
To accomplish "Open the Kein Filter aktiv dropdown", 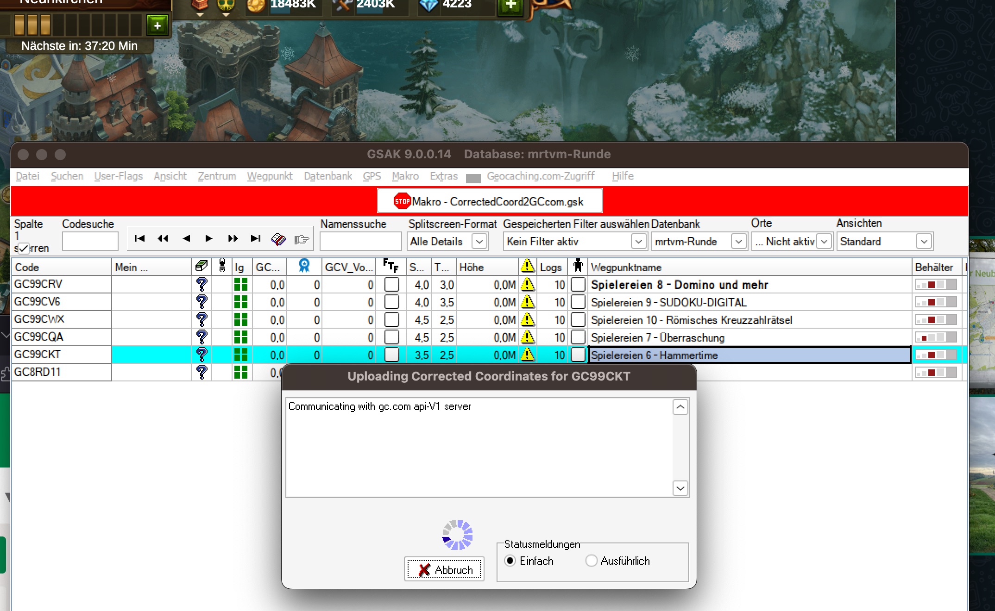I will (638, 241).
